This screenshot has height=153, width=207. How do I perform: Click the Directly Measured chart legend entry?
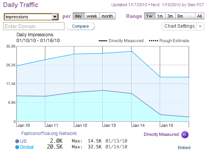121,41
